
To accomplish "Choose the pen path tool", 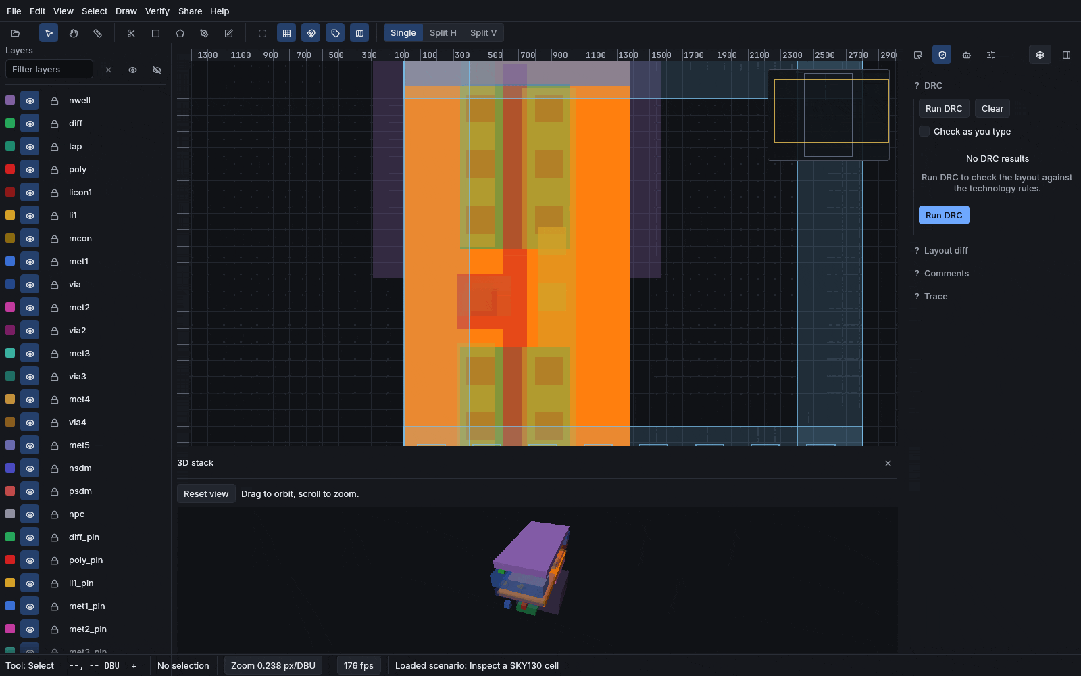I will coord(204,33).
